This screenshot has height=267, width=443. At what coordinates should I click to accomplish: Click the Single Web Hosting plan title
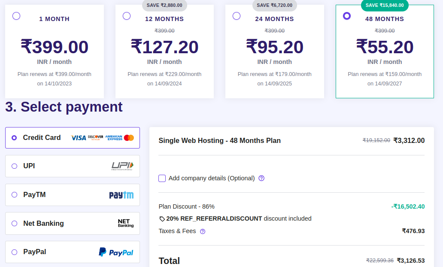[x=219, y=140]
